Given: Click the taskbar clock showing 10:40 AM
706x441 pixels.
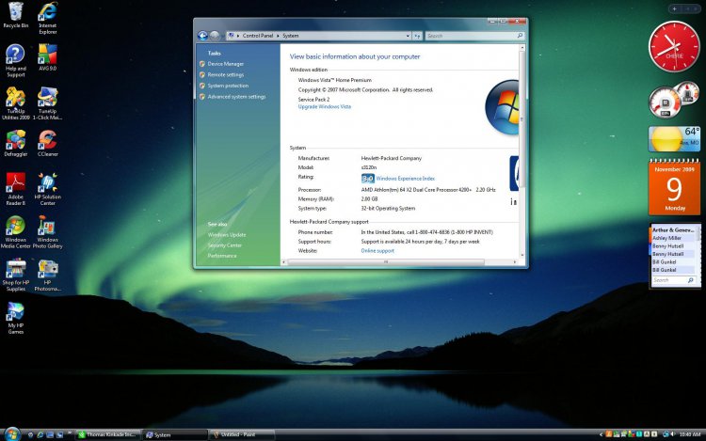Looking at the screenshot, I should (x=690, y=434).
